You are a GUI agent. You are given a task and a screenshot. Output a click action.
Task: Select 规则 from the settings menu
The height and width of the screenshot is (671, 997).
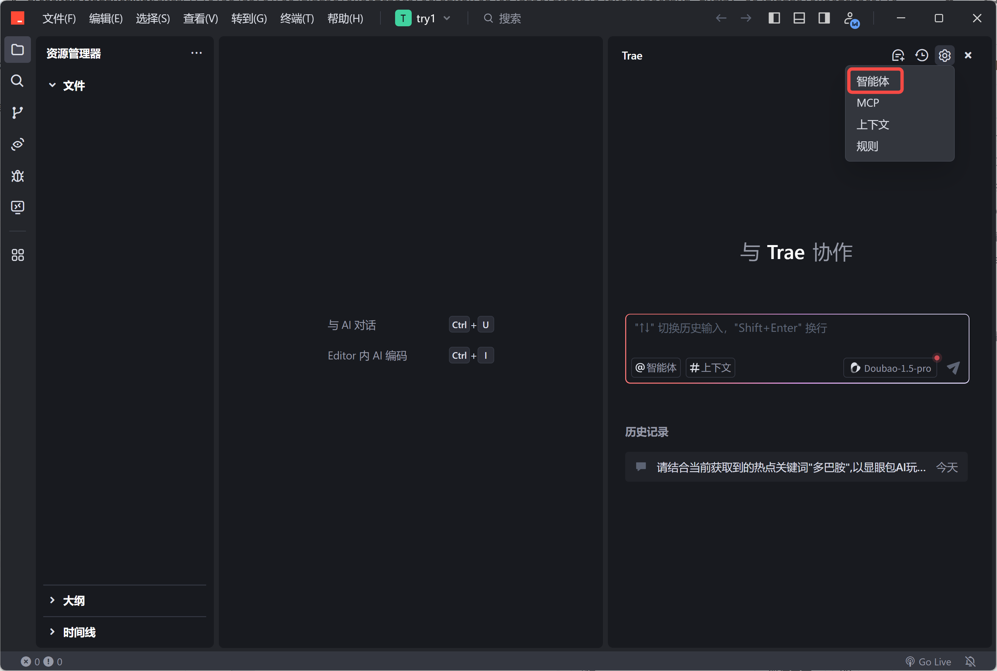click(867, 146)
